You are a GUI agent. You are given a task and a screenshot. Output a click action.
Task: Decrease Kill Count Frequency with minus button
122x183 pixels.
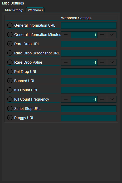tap(66, 99)
